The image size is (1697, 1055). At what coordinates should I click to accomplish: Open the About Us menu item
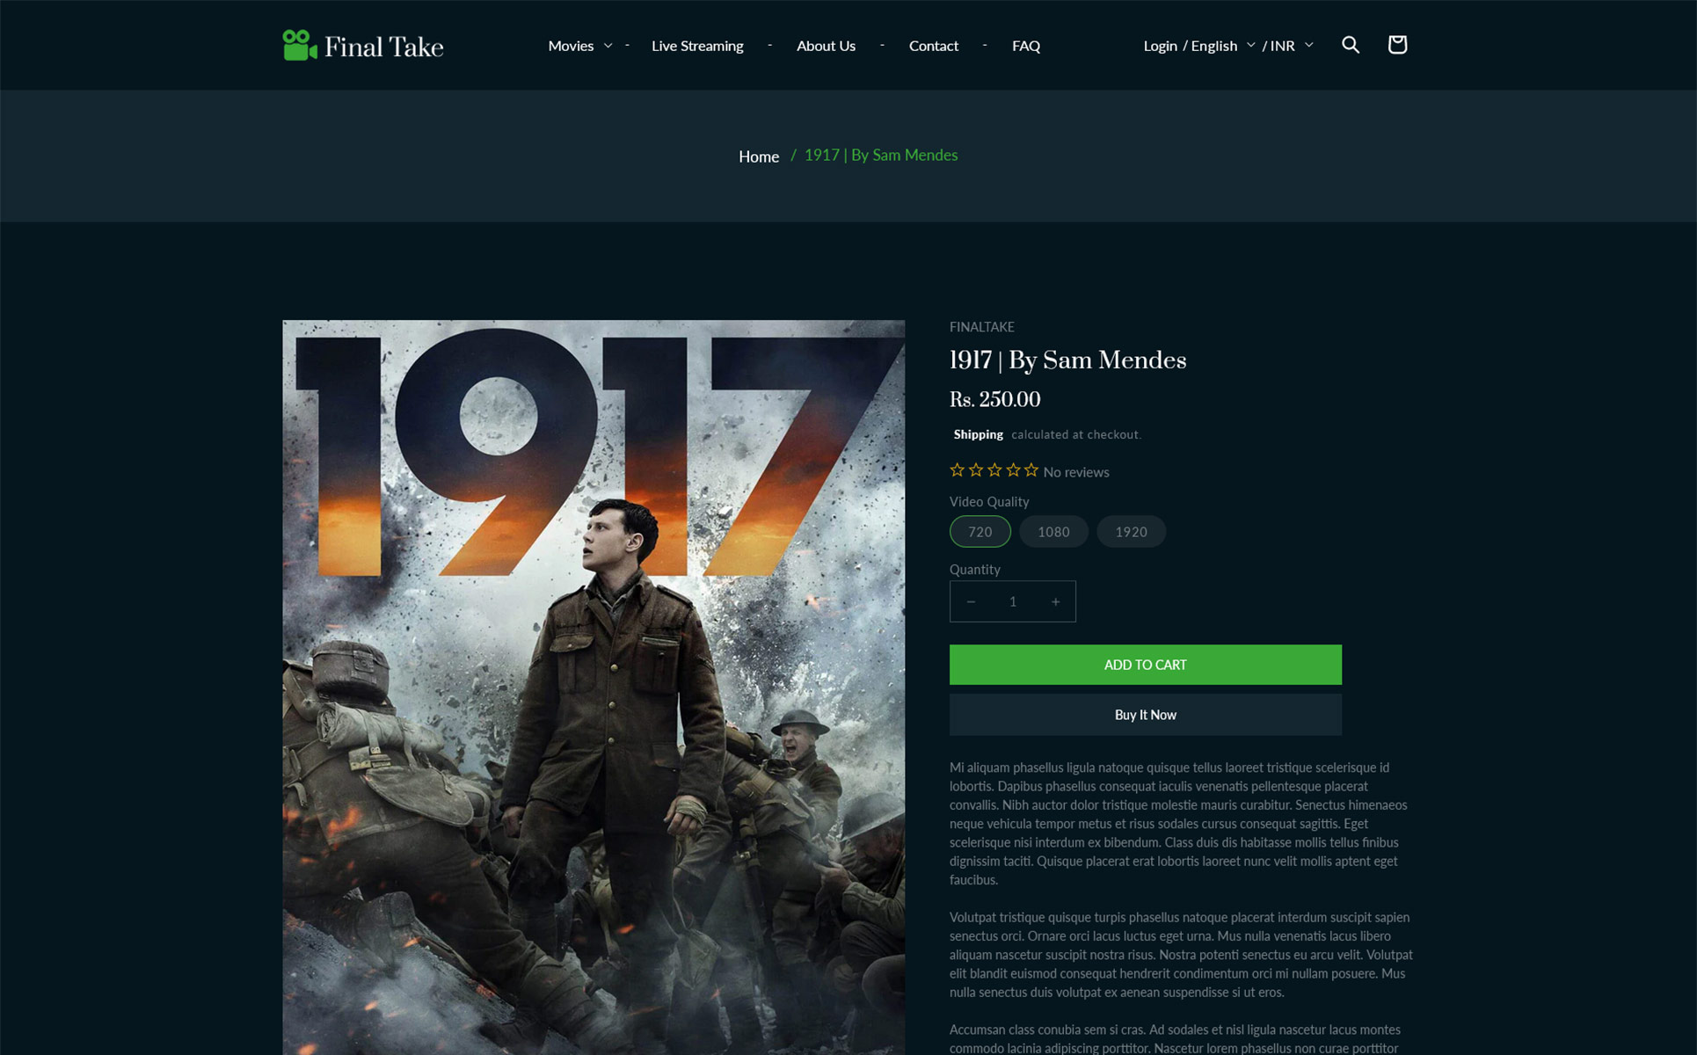826,46
